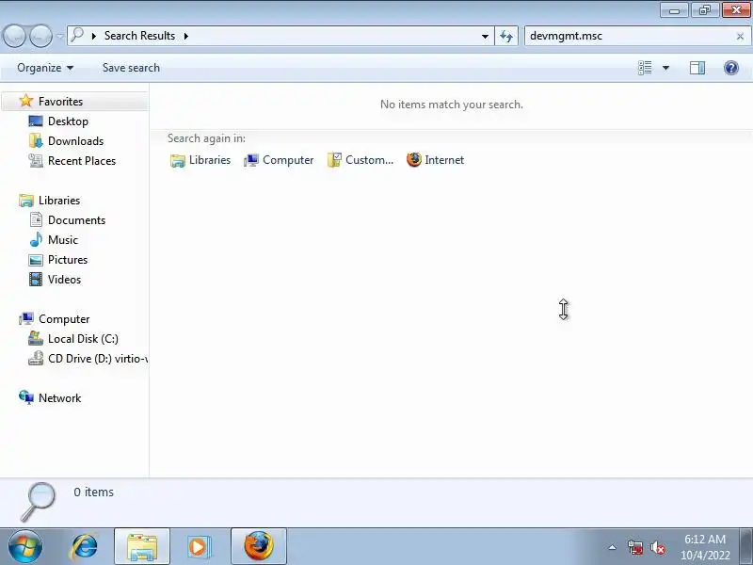753x565 pixels.
Task: Select Computer in navigation pane
Action: tap(64, 319)
